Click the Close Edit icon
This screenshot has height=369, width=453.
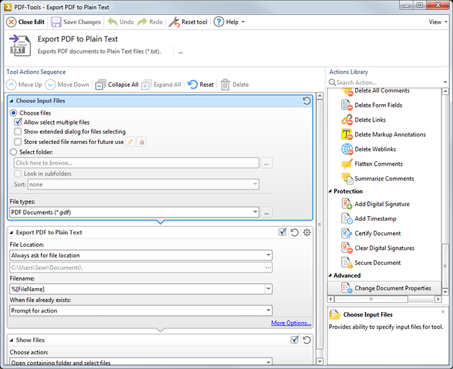point(11,22)
